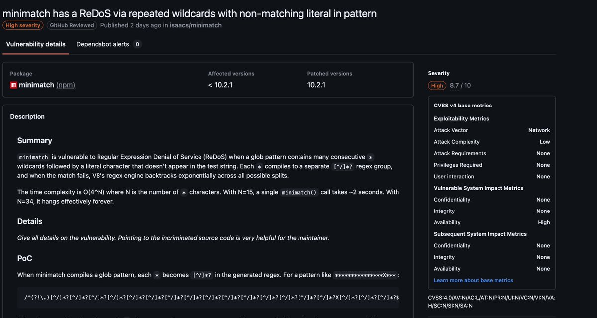
Task: Open the Vulnerability details tab
Action: [35, 44]
